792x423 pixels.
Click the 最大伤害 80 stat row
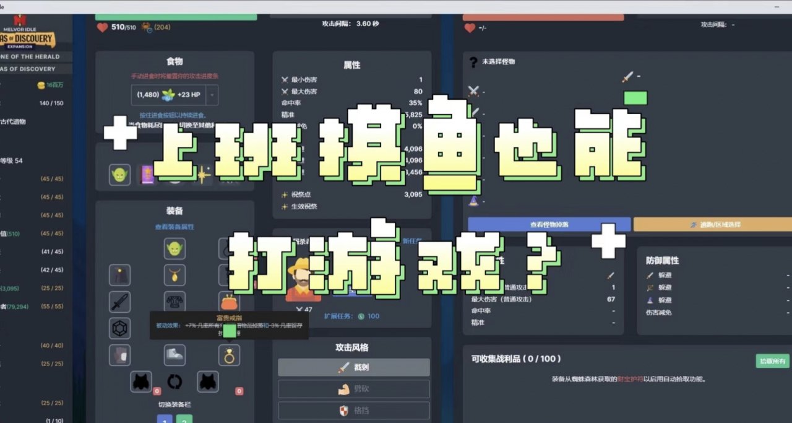click(x=352, y=91)
